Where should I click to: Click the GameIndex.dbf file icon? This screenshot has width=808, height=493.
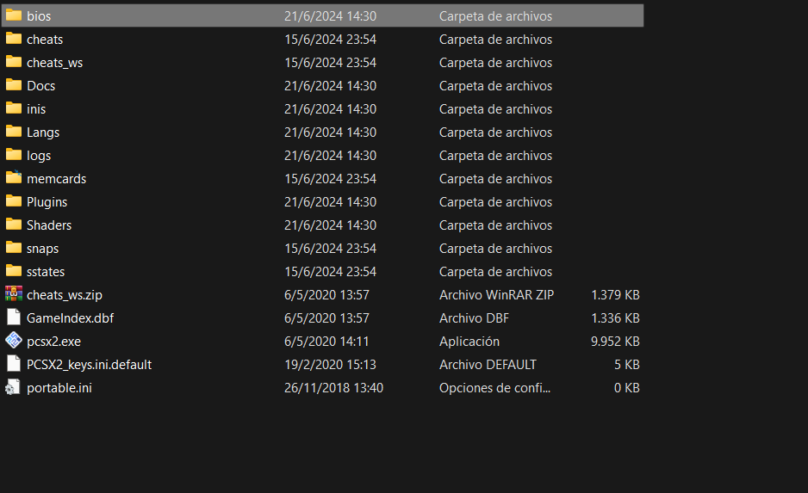(x=13, y=317)
